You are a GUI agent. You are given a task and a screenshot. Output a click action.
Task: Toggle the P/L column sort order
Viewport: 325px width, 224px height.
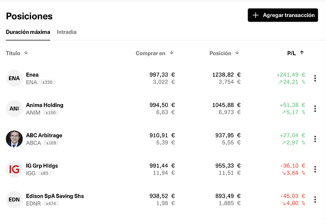(302, 53)
